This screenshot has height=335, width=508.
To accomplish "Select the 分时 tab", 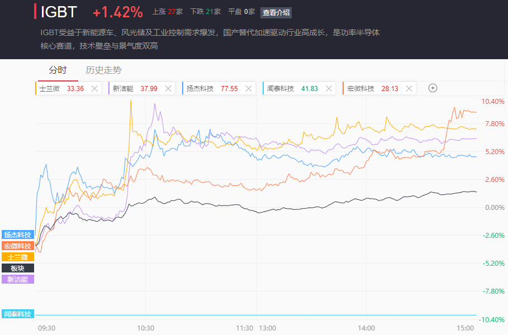I will [58, 70].
